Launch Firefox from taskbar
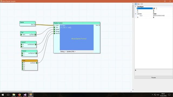This screenshot has width=173, height=97. [19, 95]
